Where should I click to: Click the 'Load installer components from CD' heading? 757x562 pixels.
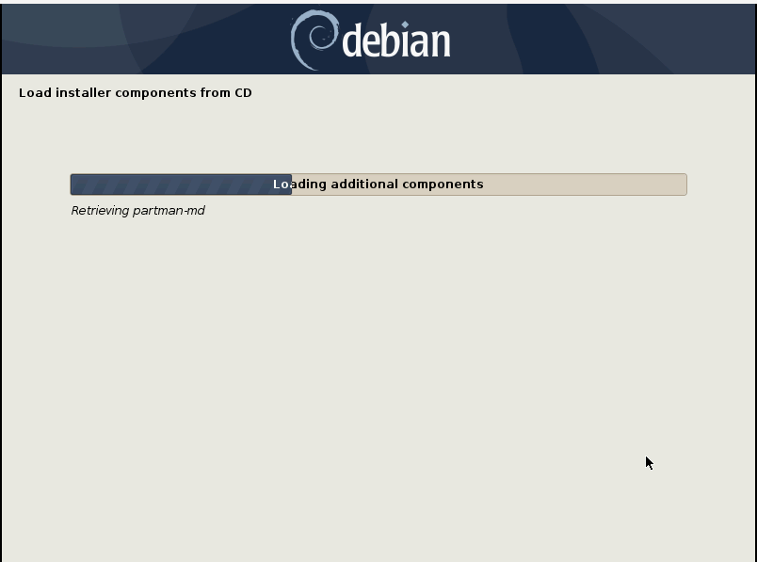136,92
